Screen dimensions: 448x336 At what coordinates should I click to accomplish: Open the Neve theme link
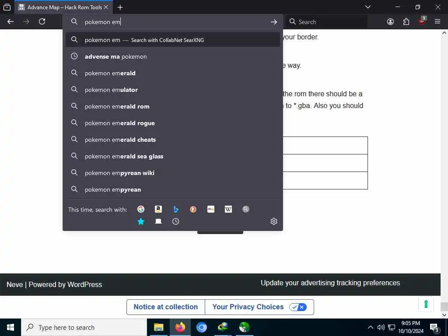(x=14, y=284)
